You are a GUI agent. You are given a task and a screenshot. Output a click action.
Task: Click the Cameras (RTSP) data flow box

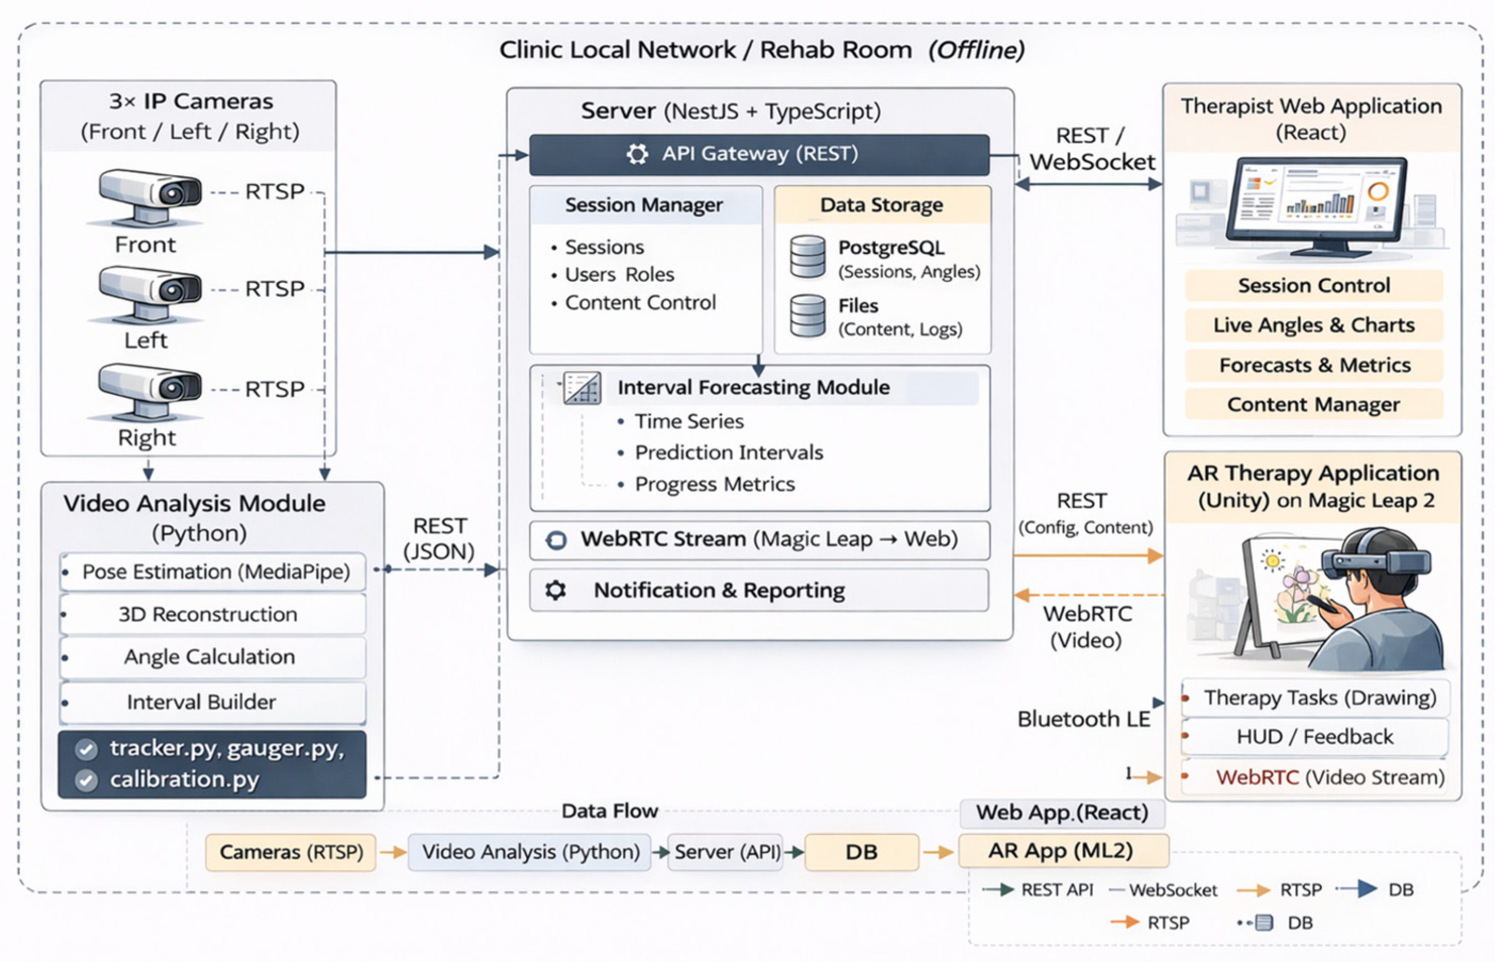tap(290, 853)
